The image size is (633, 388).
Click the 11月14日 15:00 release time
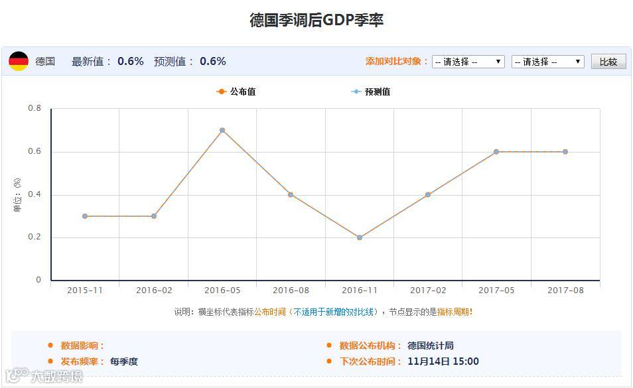tap(443, 361)
